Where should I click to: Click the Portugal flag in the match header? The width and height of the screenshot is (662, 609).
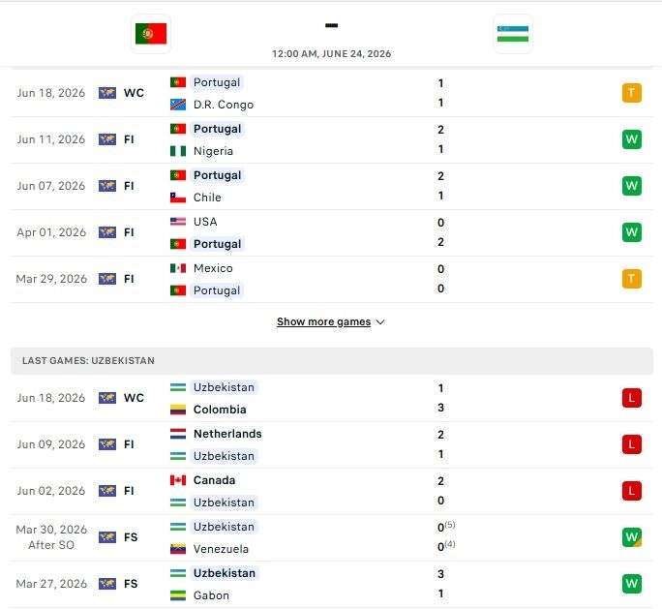pos(151,34)
